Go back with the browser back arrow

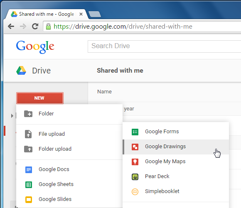11,27
